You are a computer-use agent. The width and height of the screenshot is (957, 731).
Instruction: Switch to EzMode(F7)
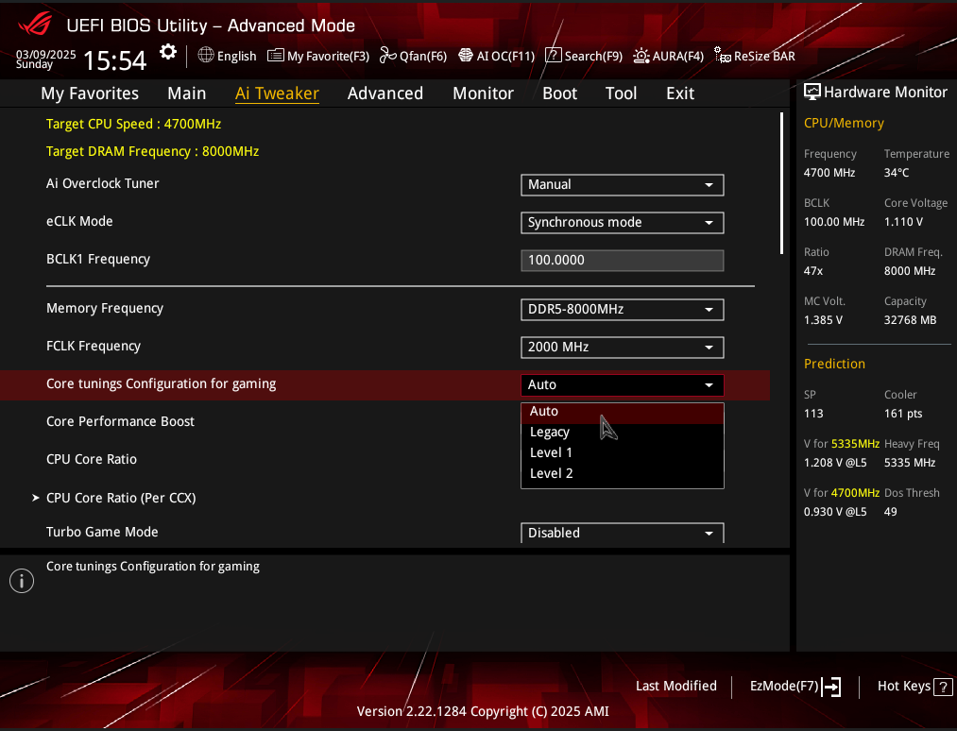[795, 687]
